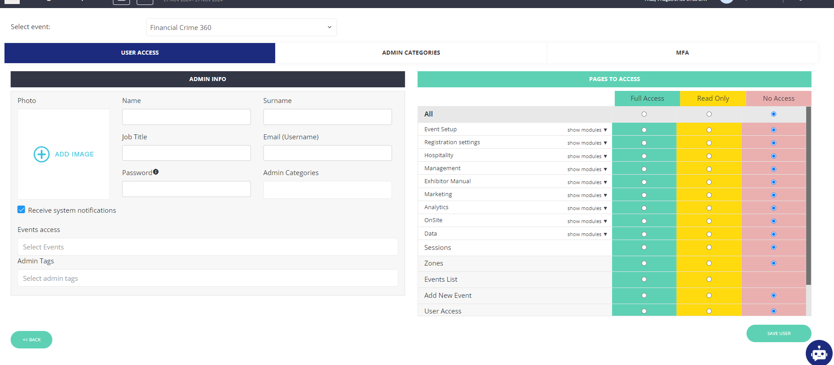The height and width of the screenshot is (365, 834).
Task: Toggle Receive system notifications checkbox
Action: click(x=22, y=210)
